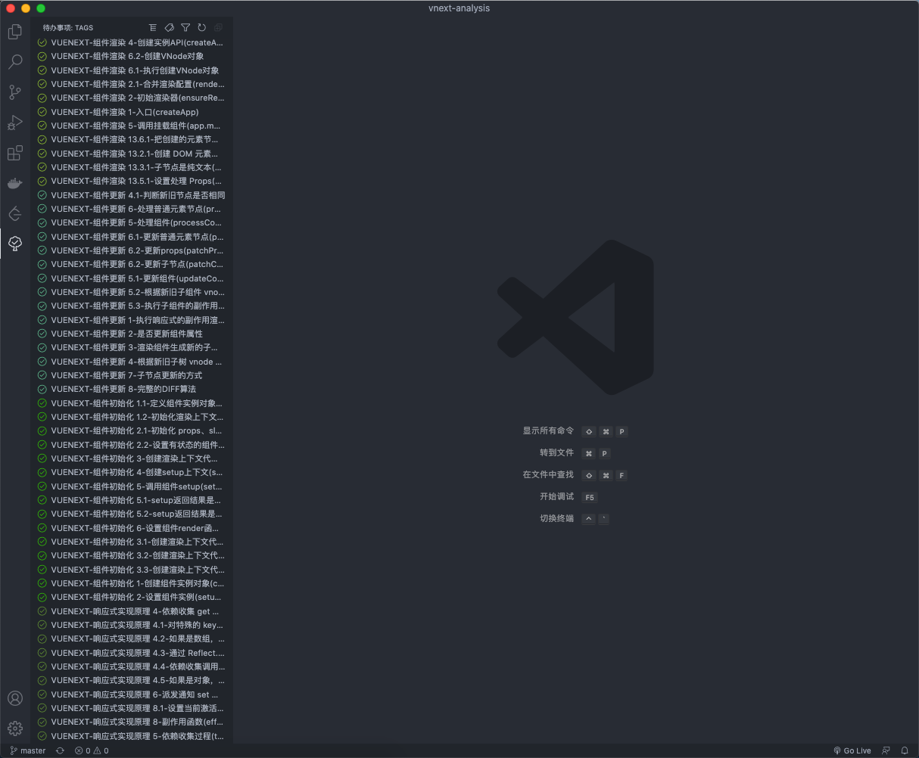Open the Docker whale view
The image size is (919, 758).
pos(15,183)
